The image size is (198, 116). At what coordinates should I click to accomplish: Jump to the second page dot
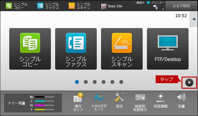[86, 82]
